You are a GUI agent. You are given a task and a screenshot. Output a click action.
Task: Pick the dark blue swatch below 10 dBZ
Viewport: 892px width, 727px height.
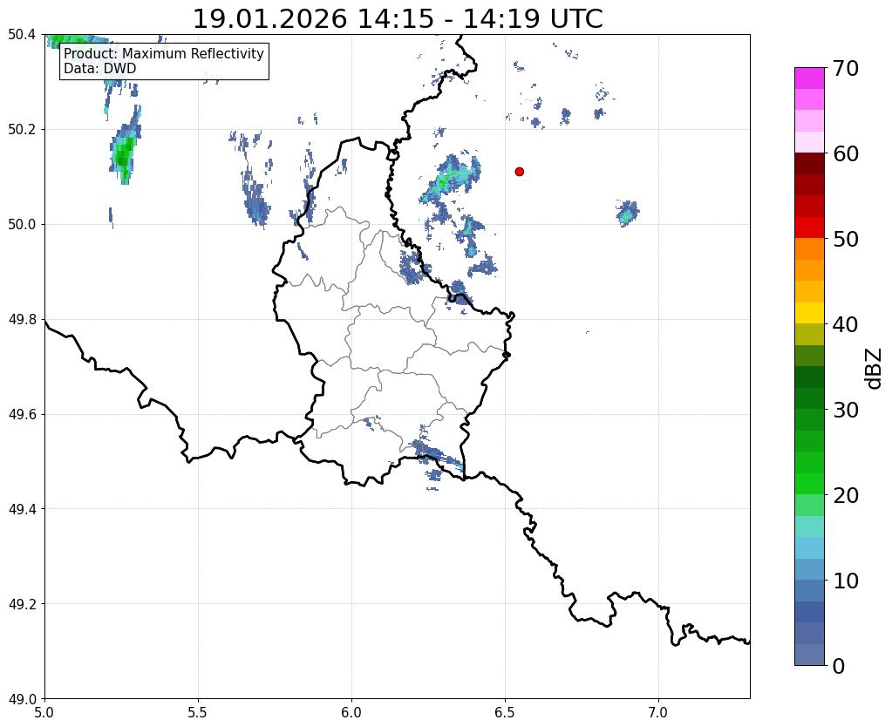(x=809, y=612)
